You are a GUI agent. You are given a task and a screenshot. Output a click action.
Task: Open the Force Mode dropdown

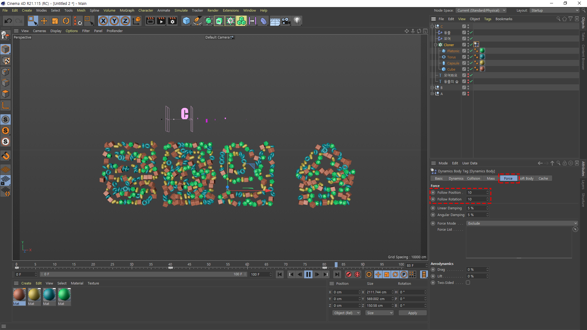[522, 223]
